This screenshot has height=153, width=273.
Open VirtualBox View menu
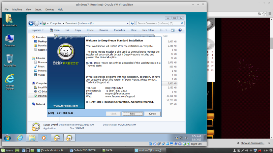point(29,10)
